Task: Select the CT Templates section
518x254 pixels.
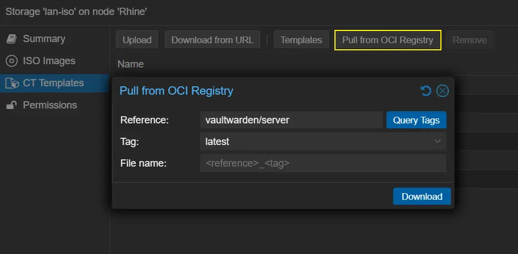Action: point(54,83)
